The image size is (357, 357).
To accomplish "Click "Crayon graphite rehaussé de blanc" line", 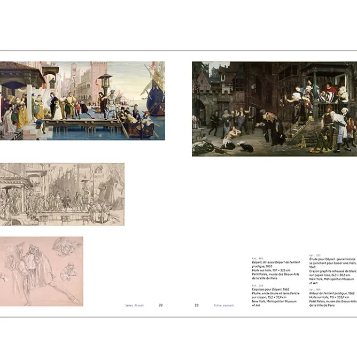I will (332, 271).
